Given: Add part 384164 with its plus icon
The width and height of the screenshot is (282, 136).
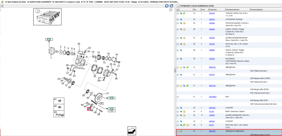Looking at the screenshot, I should (x=177, y=13).
